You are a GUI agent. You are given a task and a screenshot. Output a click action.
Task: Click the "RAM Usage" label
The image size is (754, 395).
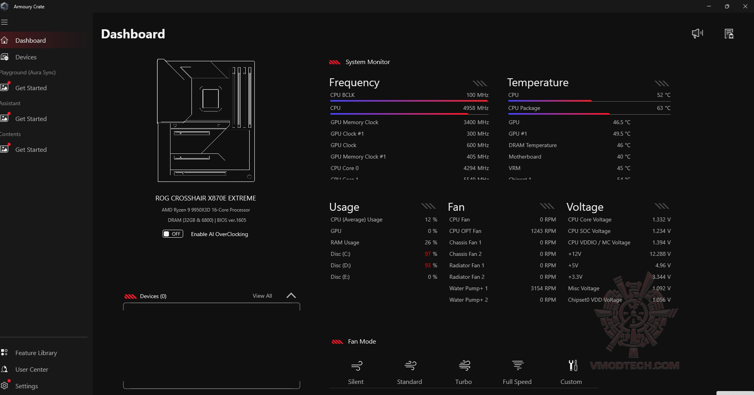[345, 242]
